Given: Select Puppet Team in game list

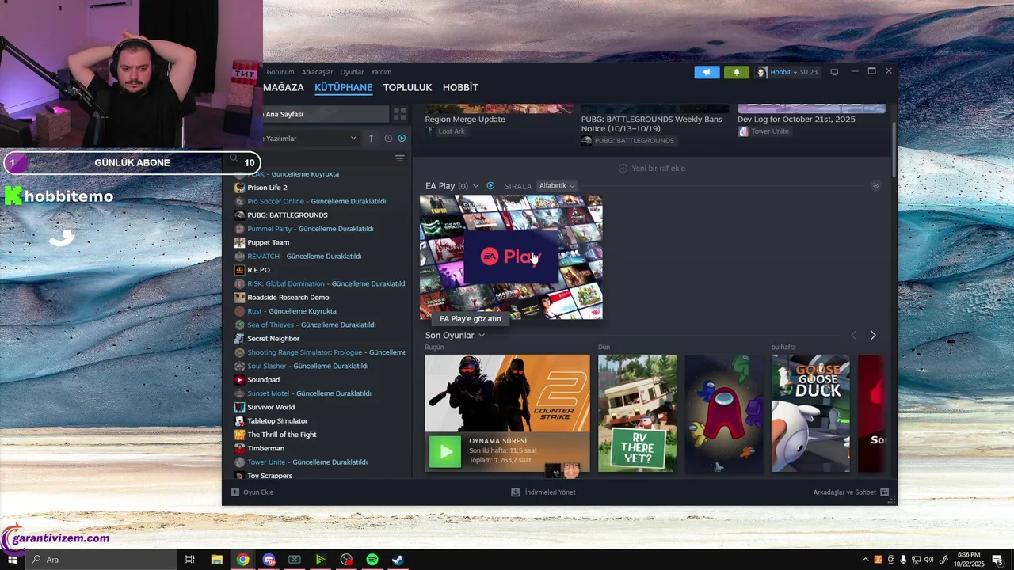Looking at the screenshot, I should 268,242.
